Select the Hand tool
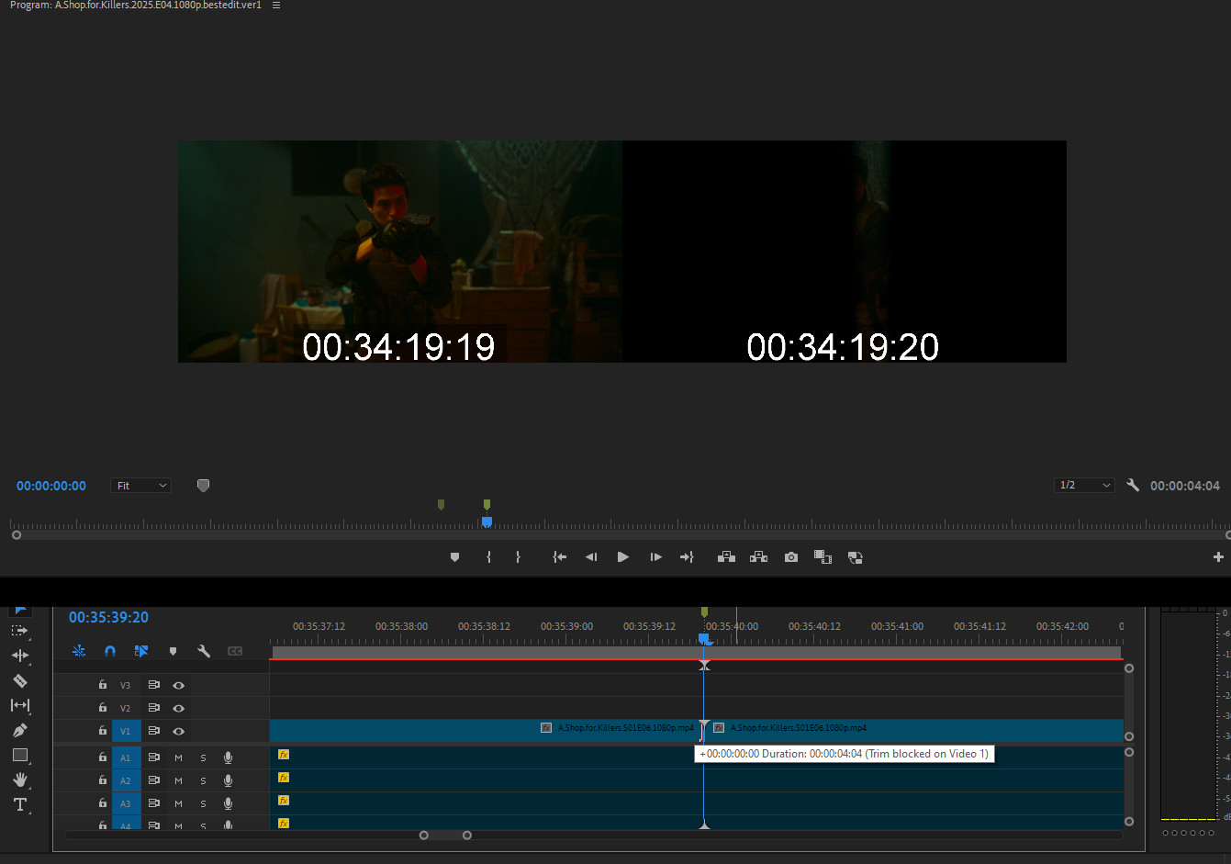Screen dimensions: 1231x864 [x=19, y=780]
